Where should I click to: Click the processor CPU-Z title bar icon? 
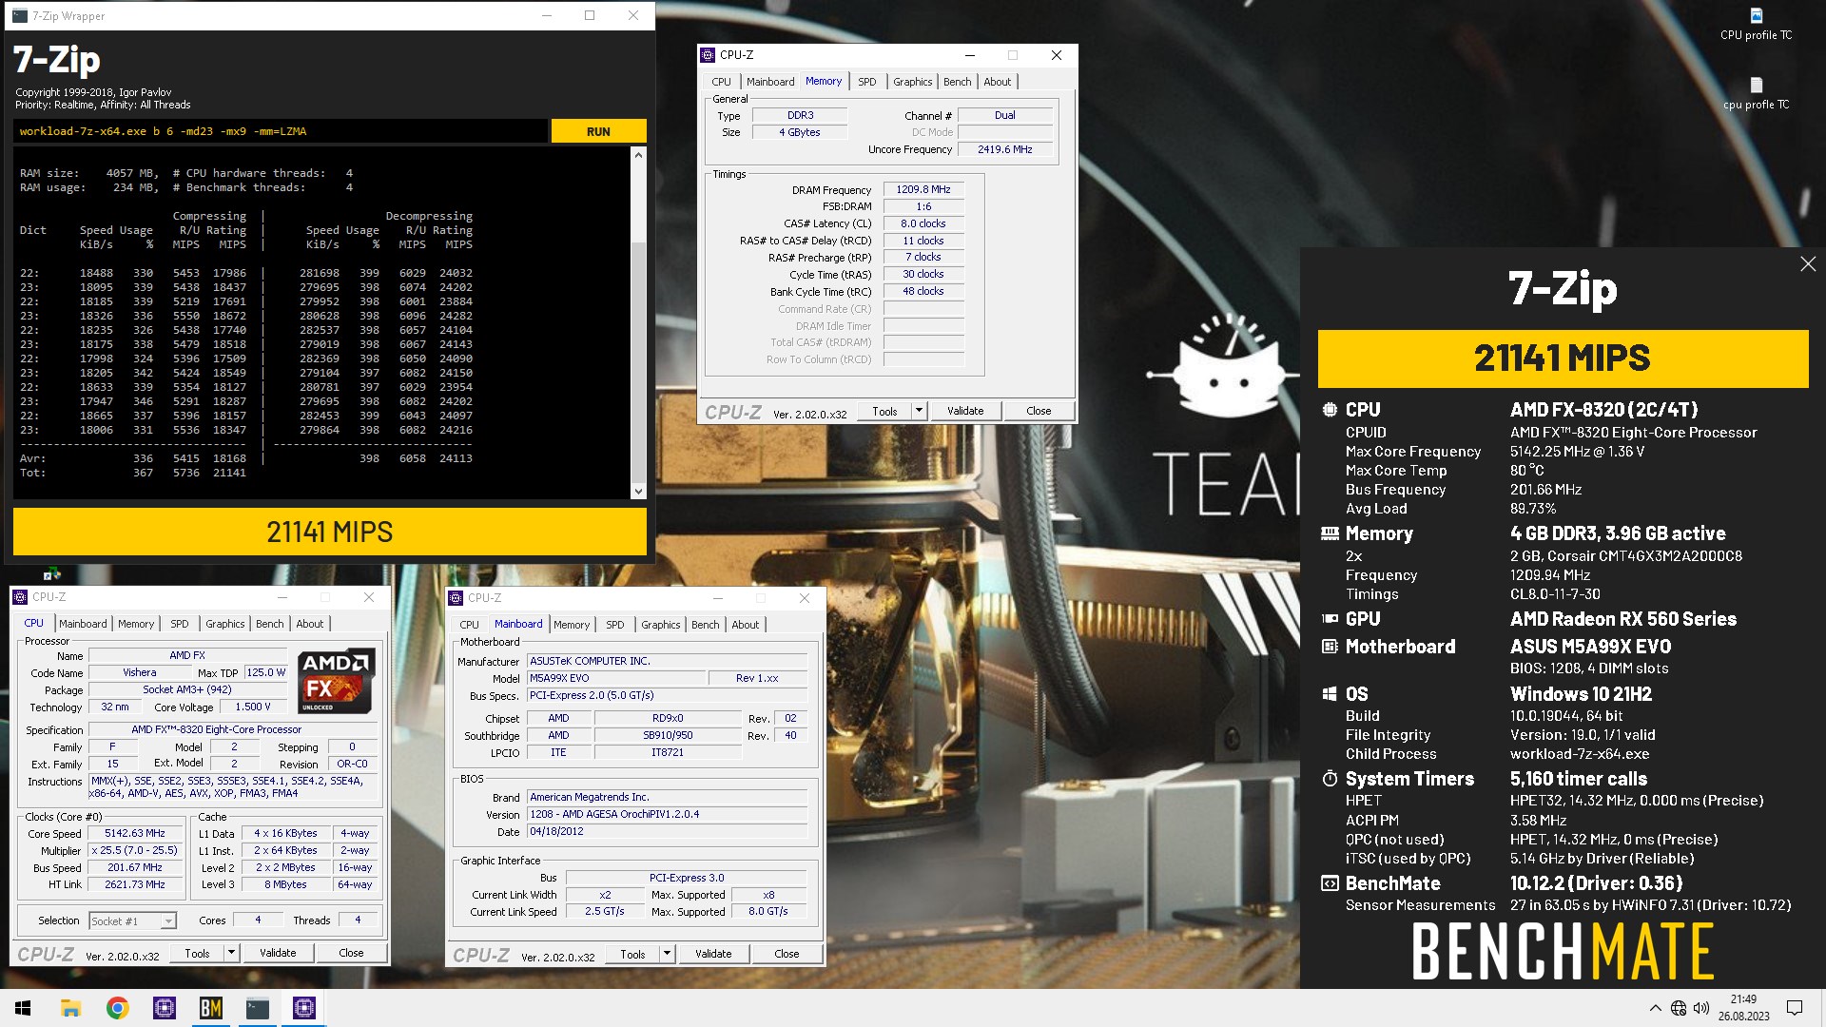pyautogui.click(x=20, y=597)
